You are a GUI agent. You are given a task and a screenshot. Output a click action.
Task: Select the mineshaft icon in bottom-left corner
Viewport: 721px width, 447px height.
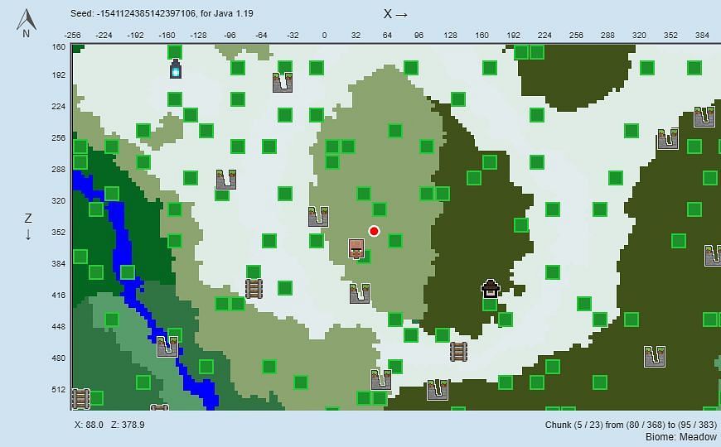[x=80, y=399]
